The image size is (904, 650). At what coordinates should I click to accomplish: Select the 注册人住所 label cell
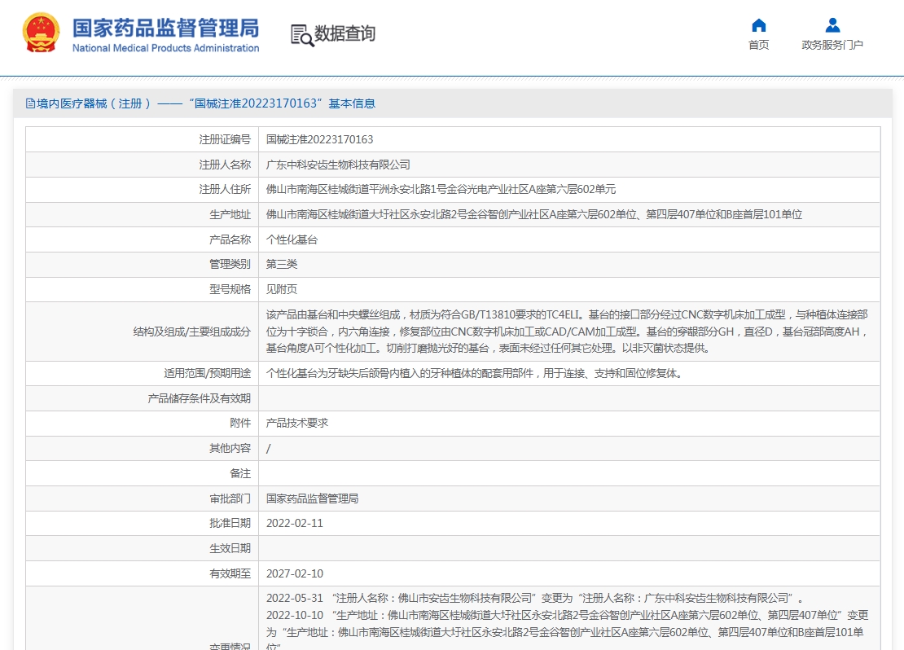click(x=142, y=189)
